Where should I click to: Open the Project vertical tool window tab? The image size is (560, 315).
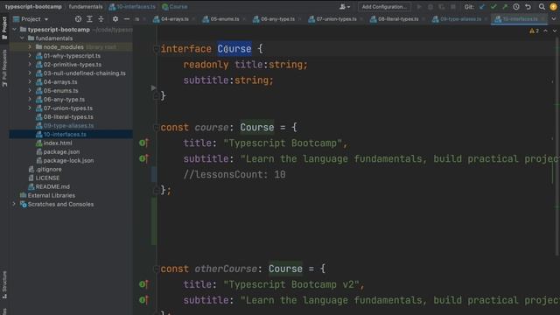coord(4,28)
